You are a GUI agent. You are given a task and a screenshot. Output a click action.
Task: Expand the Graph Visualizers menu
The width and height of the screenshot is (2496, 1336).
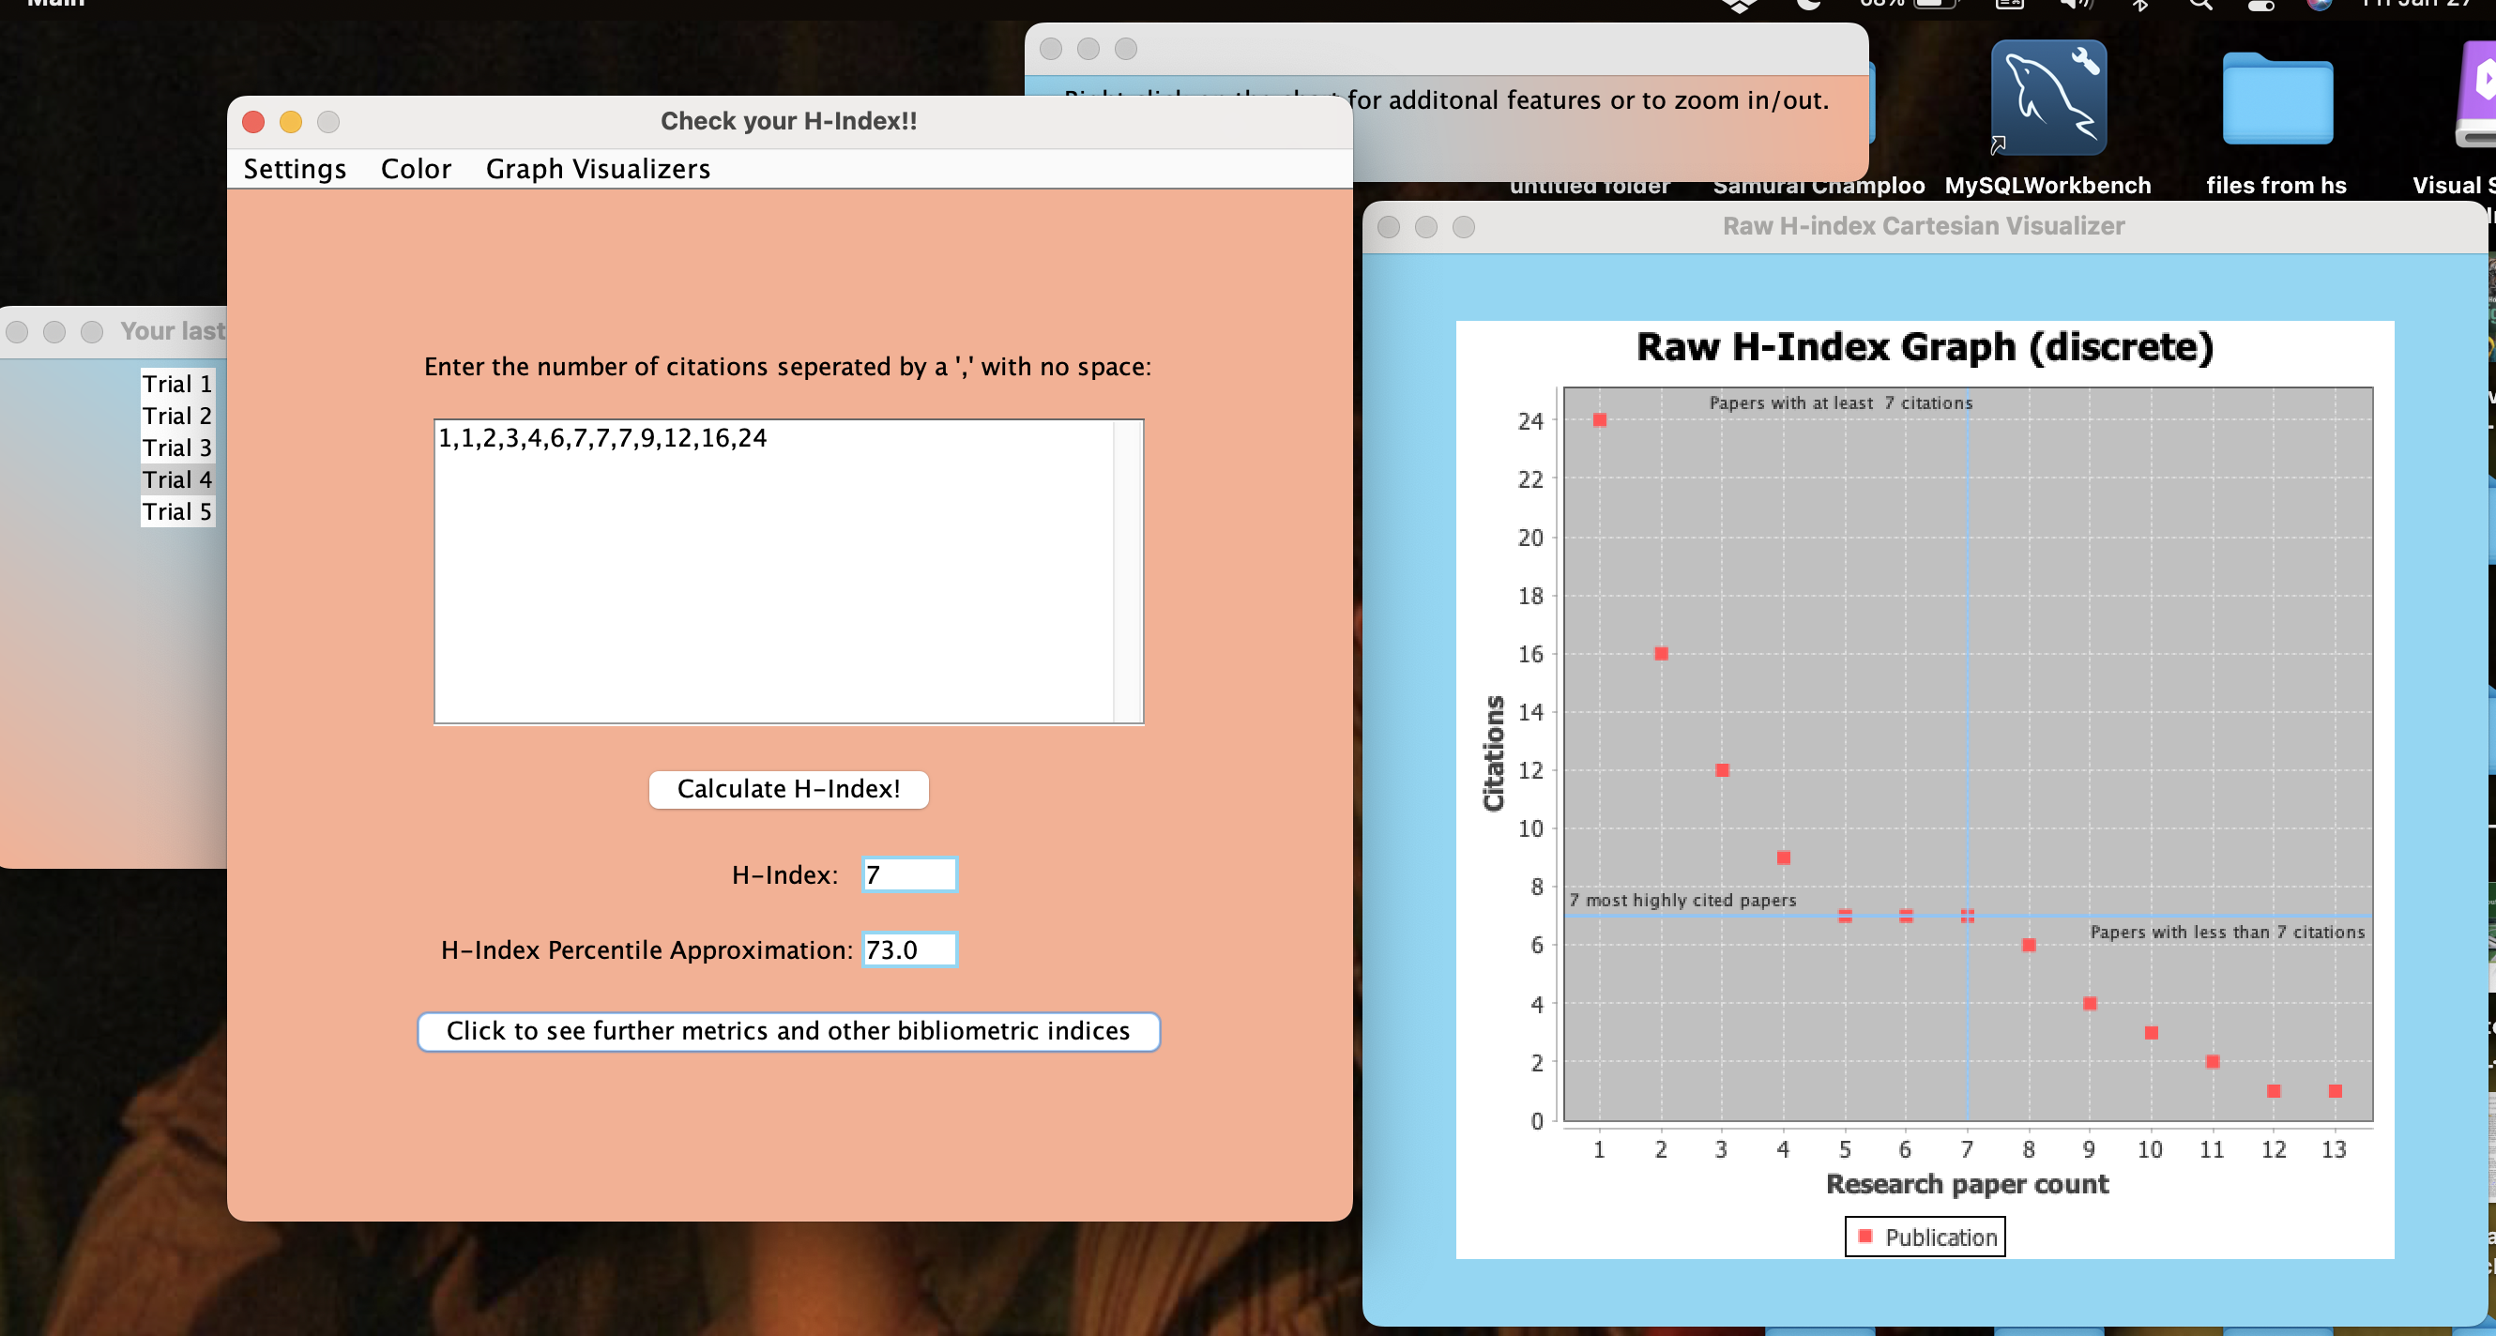point(598,169)
